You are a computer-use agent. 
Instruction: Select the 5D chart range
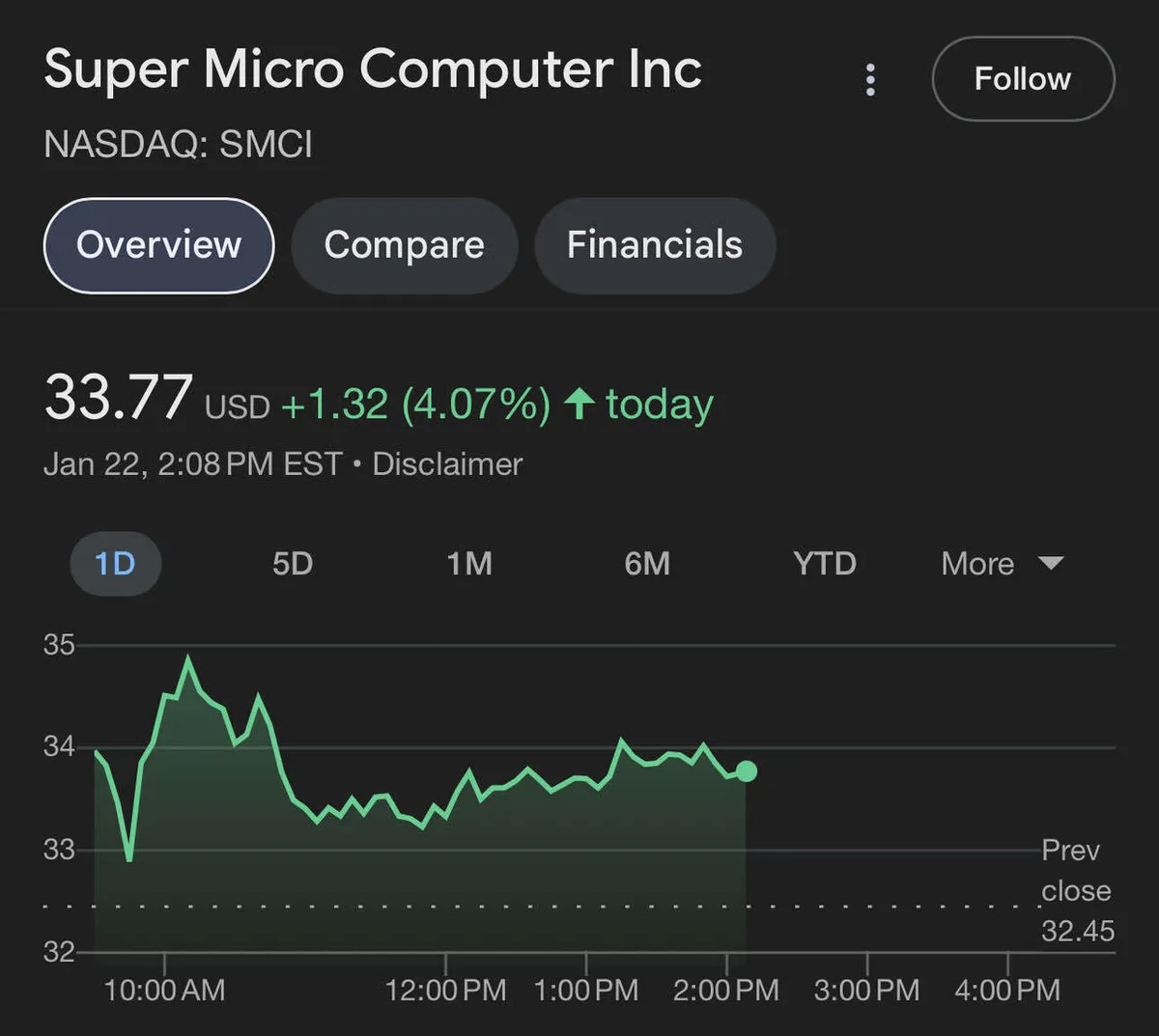point(293,564)
